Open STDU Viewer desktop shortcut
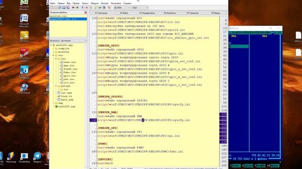302x169 pixels. (24, 89)
